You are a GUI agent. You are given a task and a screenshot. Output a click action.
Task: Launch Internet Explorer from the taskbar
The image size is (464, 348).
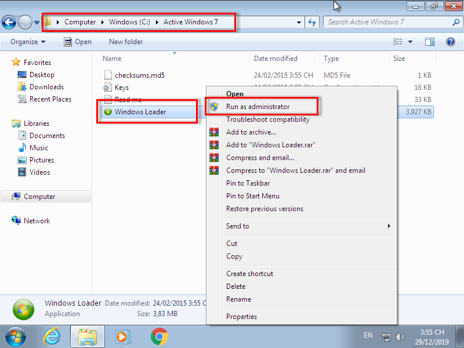[52, 337]
